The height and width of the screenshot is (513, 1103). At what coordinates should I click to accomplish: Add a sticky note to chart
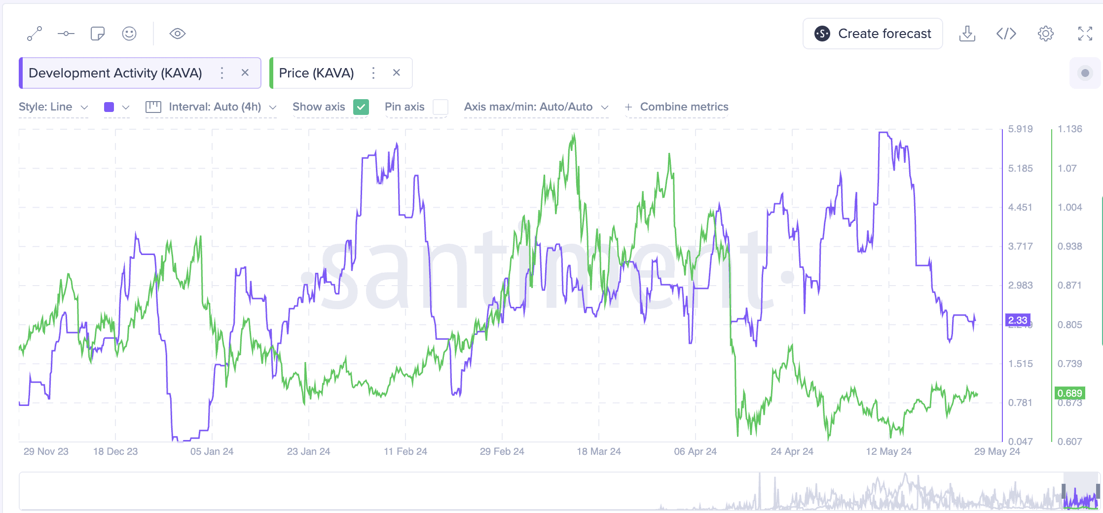(98, 34)
